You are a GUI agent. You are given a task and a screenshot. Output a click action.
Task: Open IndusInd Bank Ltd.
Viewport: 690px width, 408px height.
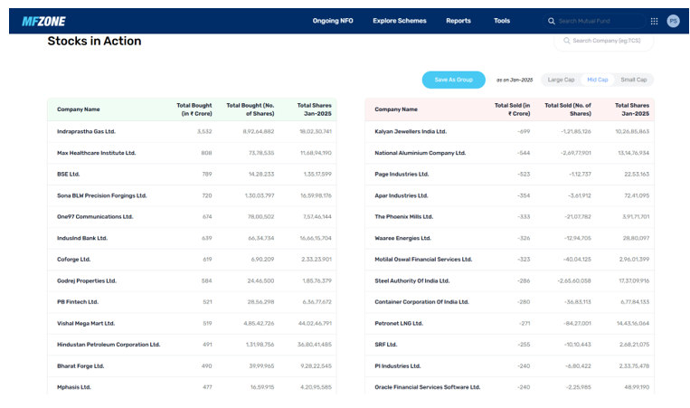click(x=82, y=238)
